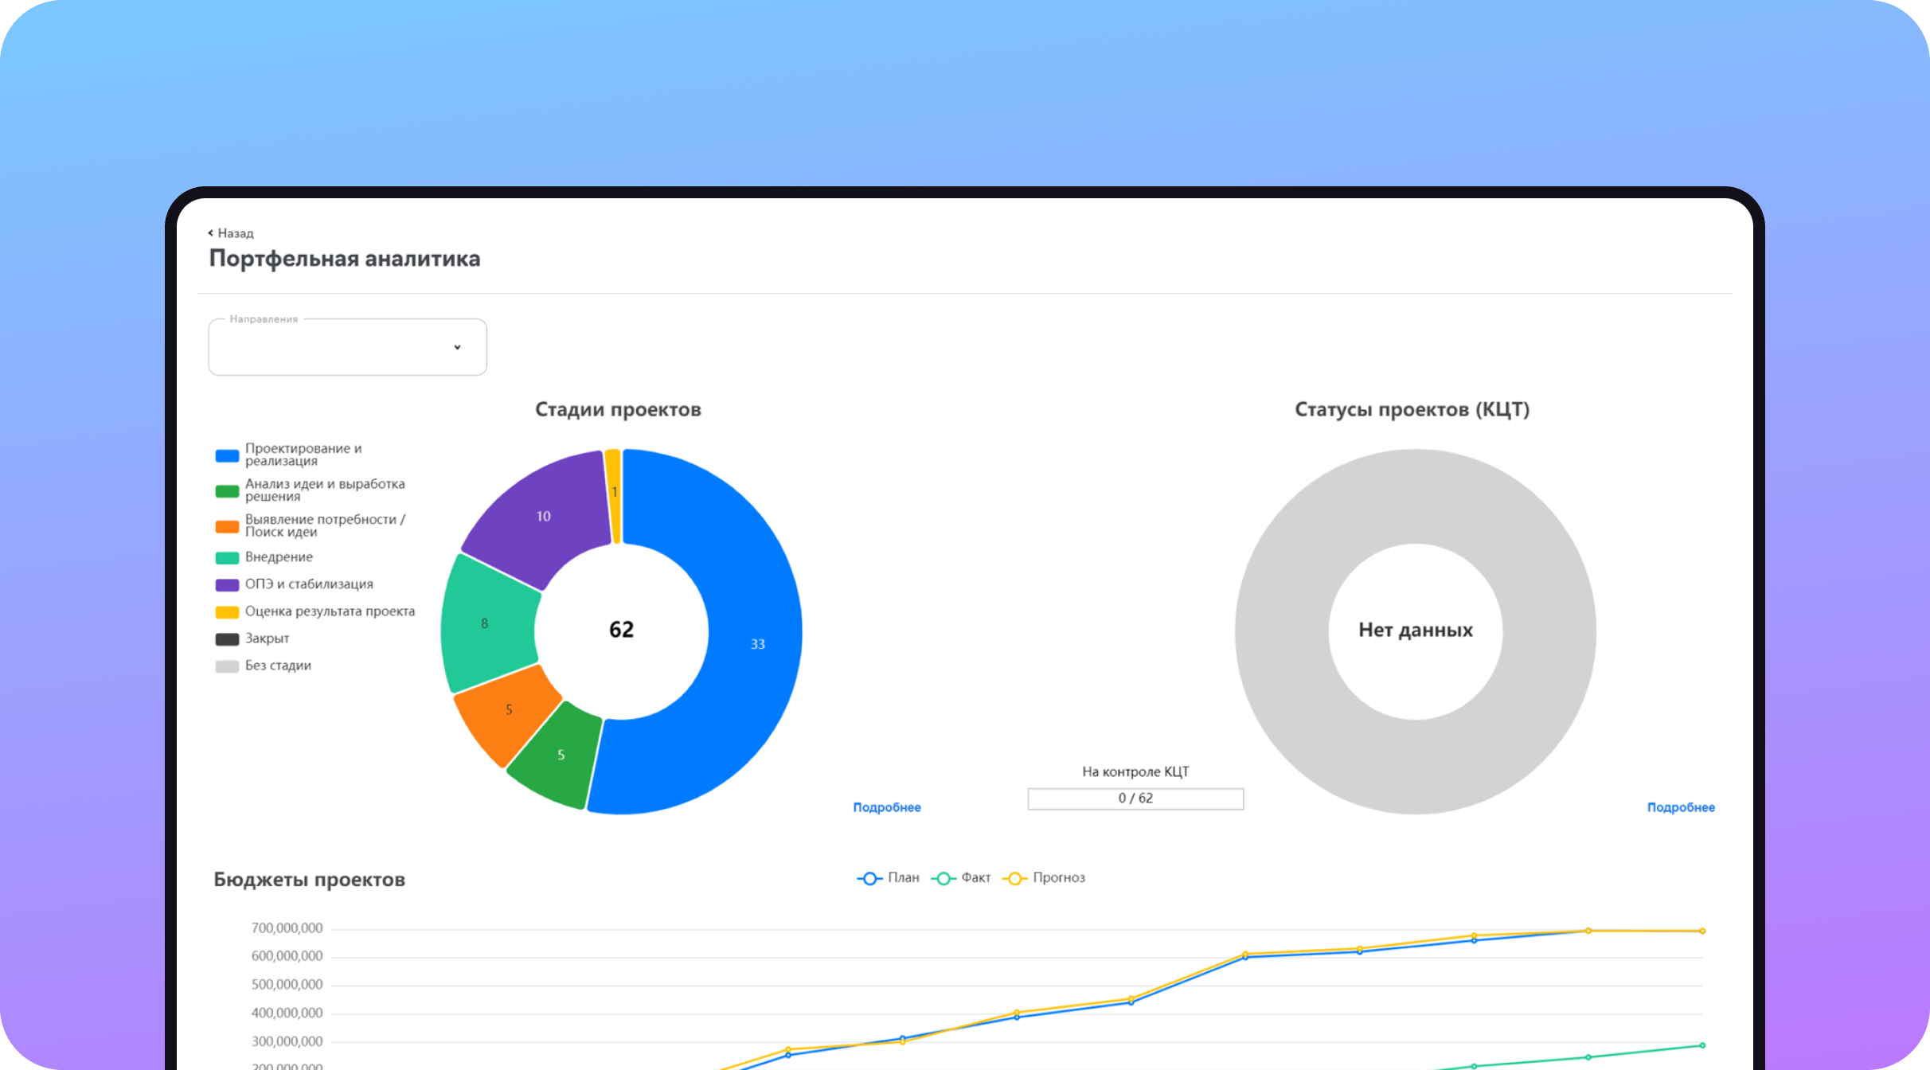Image resolution: width=1930 pixels, height=1070 pixels.
Task: Open Подробнее link under Стадии проектов
Action: (x=886, y=807)
